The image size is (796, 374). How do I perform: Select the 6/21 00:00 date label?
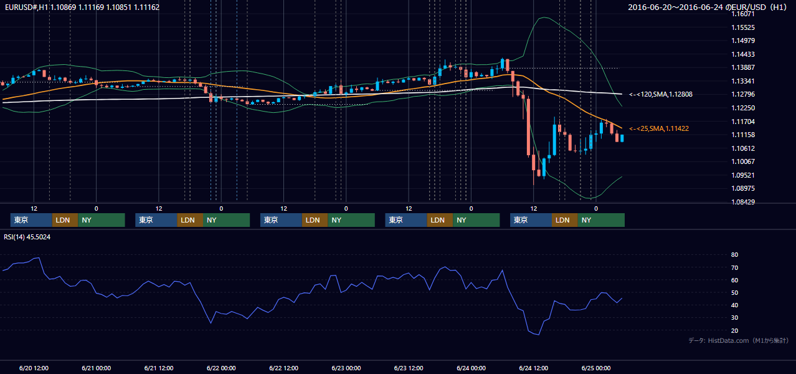pos(96,368)
